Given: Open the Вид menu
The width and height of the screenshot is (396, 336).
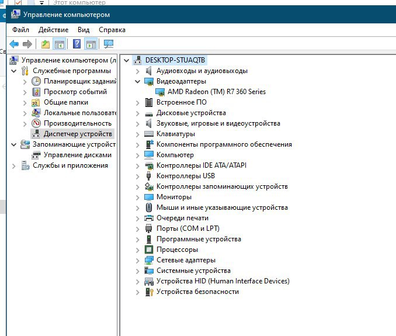Looking at the screenshot, I should point(84,30).
